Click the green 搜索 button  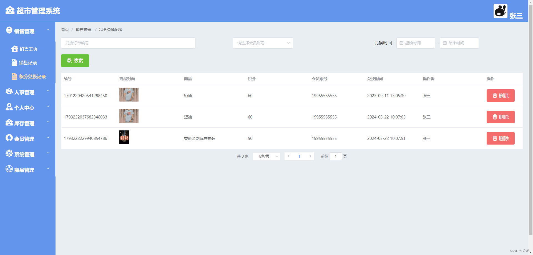75,60
